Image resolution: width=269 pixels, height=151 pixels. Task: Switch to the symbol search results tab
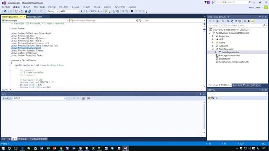pyautogui.click(x=38, y=139)
